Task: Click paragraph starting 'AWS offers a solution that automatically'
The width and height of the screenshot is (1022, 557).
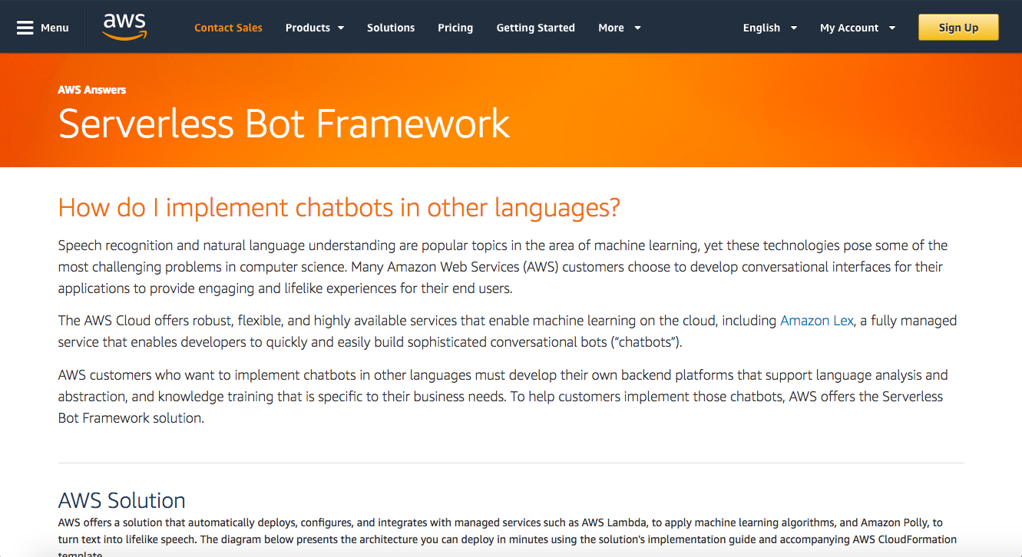Action: 508,538
